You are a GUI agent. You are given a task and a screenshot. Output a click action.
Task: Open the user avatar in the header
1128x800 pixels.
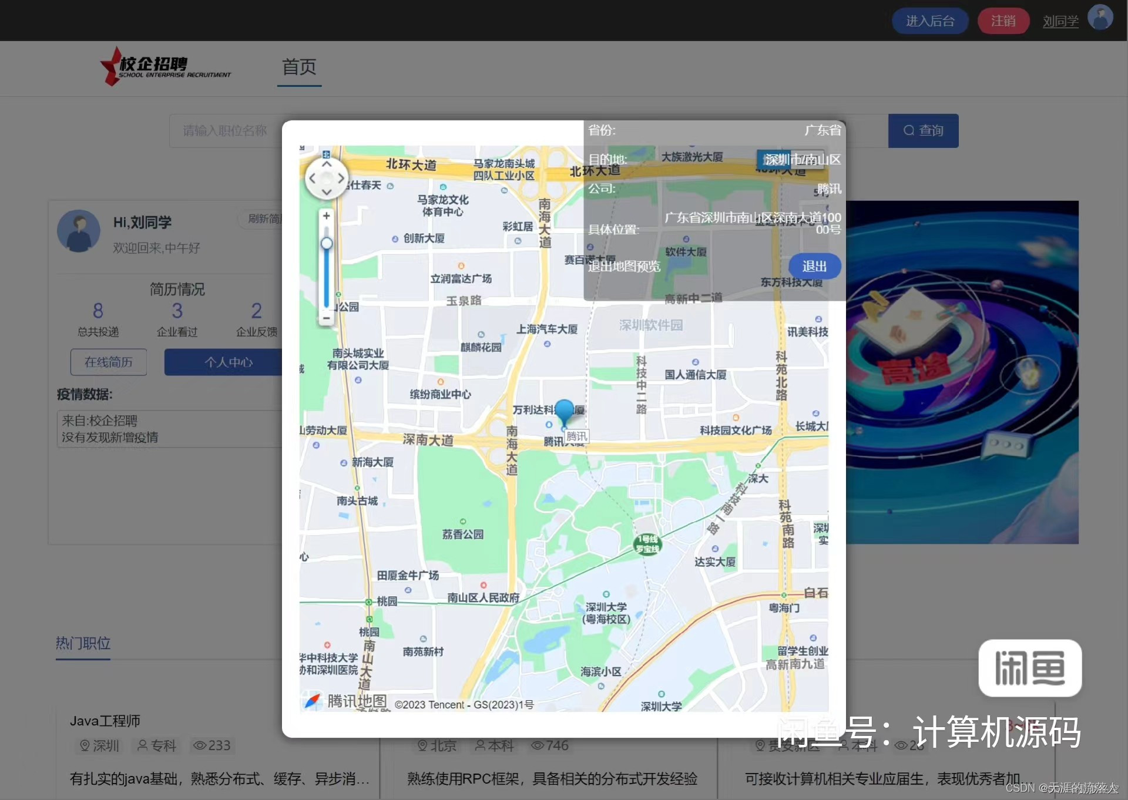1100,18
